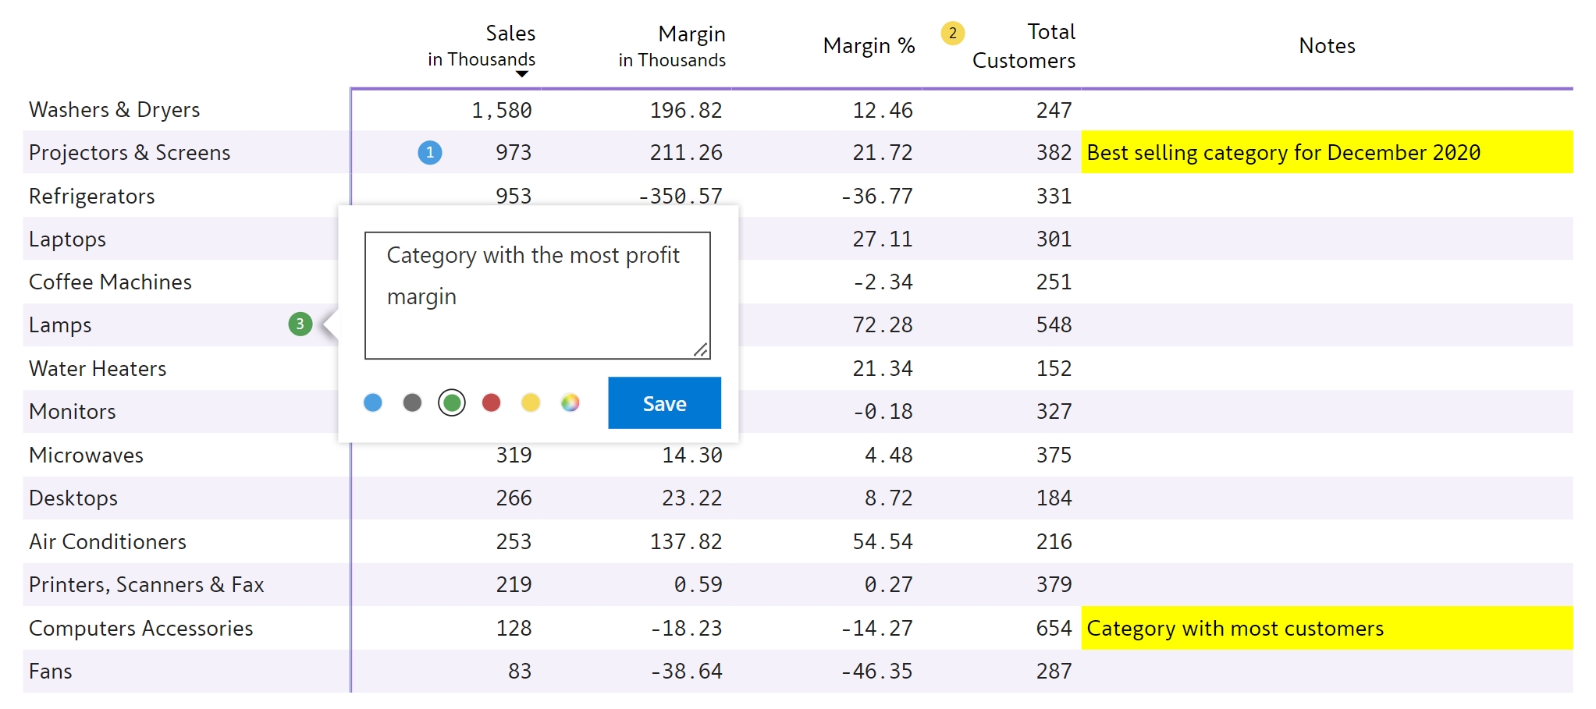Select the Notes column header
Viewport: 1596px width, 709px height.
coord(1327,46)
